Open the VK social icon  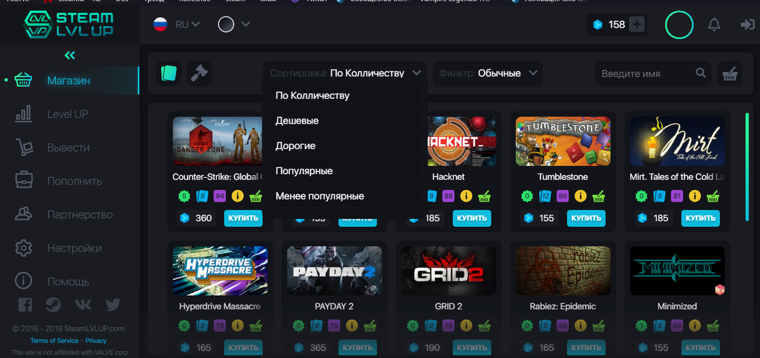pos(83,305)
